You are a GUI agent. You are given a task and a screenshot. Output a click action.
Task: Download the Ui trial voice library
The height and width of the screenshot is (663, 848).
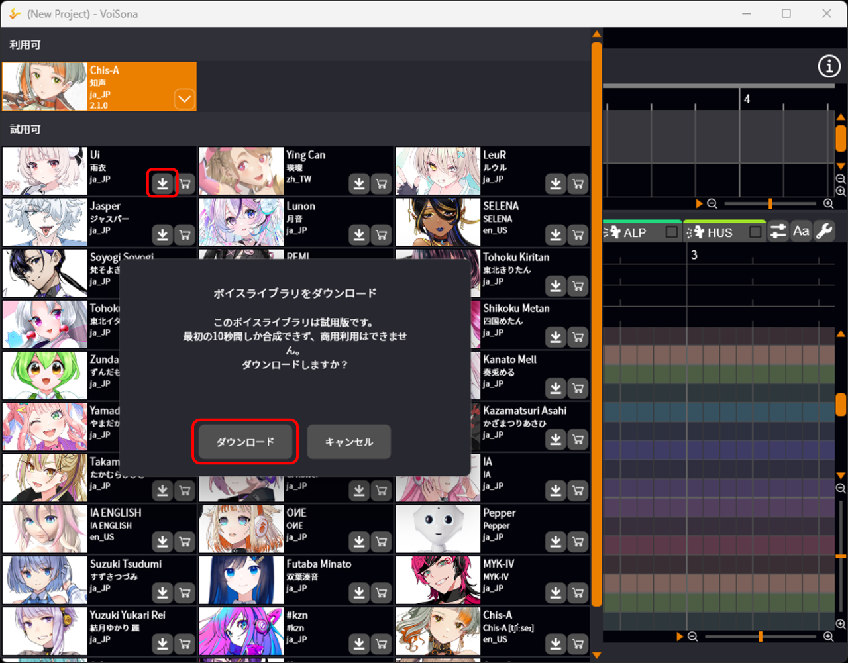pos(162,183)
